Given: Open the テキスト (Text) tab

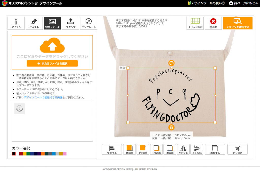Looking at the screenshot, I should click(34, 23).
